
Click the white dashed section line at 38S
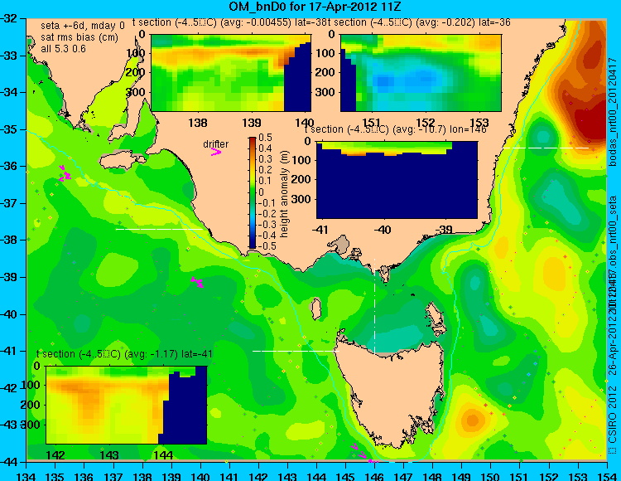[159, 229]
